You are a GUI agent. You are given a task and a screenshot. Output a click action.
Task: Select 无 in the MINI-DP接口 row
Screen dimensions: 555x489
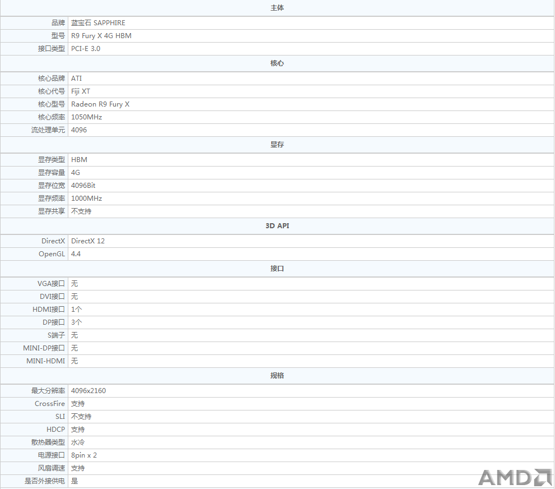click(x=74, y=348)
